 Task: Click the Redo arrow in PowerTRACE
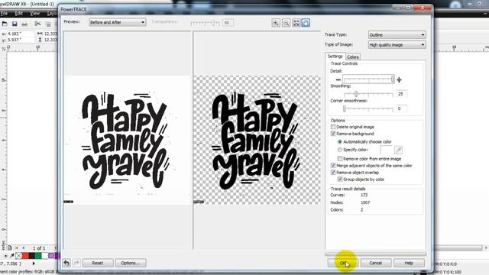pos(76,263)
